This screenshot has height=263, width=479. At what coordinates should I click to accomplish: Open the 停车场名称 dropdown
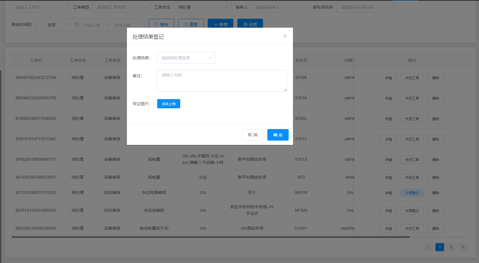click(x=365, y=7)
